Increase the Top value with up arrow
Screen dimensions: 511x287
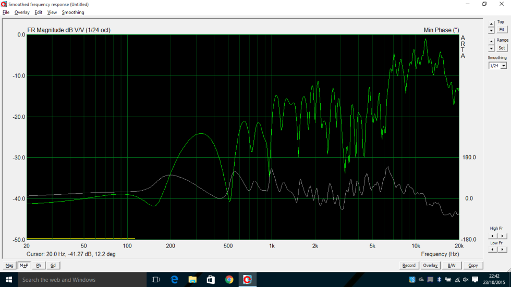(491, 24)
